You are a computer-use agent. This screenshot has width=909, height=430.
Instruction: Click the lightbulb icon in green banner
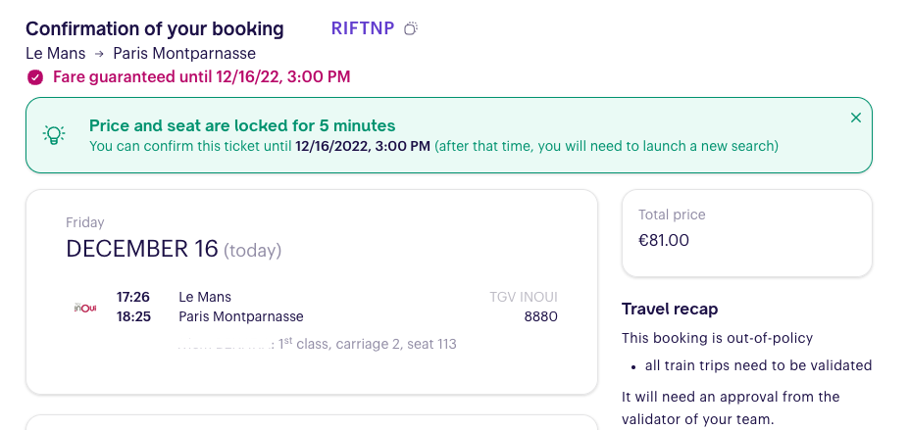[54, 135]
